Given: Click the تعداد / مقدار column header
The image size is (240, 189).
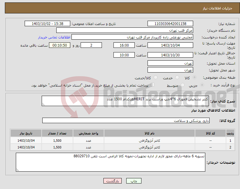Looking at the screenshot, I should tap(57, 133).
